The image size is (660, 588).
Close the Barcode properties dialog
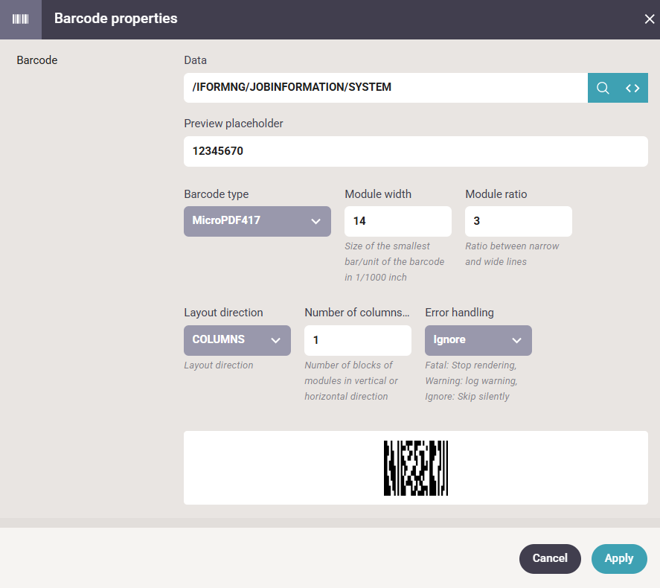coord(650,19)
